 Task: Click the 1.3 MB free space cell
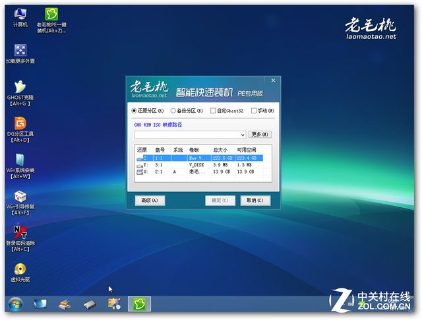[x=245, y=165]
